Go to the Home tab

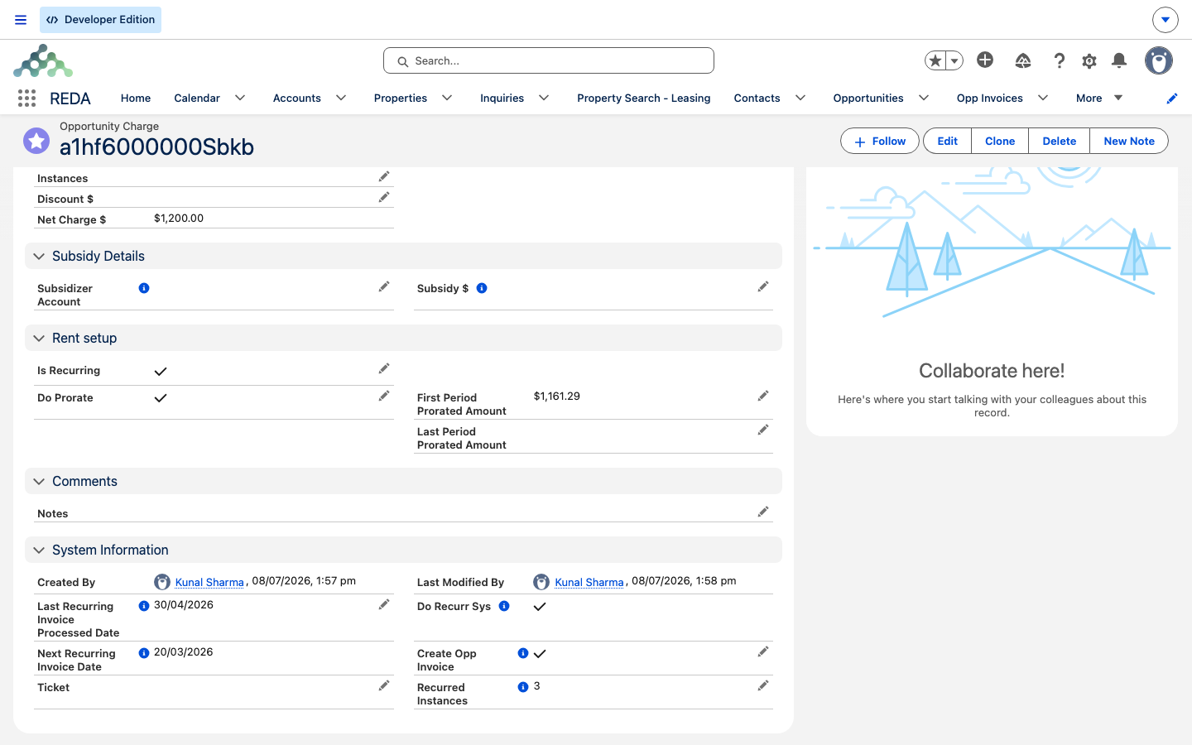point(136,98)
